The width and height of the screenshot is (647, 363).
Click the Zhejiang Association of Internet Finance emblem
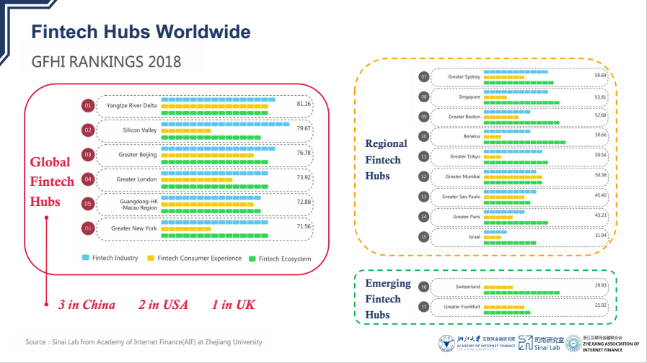point(573,344)
